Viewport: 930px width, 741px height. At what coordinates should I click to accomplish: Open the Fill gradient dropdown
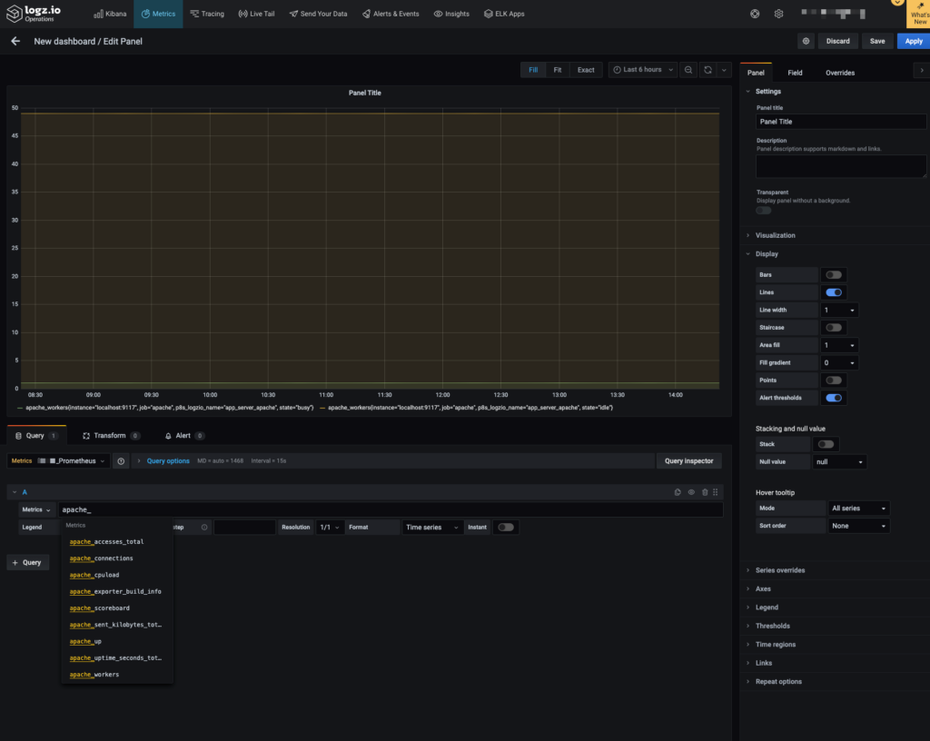click(839, 363)
